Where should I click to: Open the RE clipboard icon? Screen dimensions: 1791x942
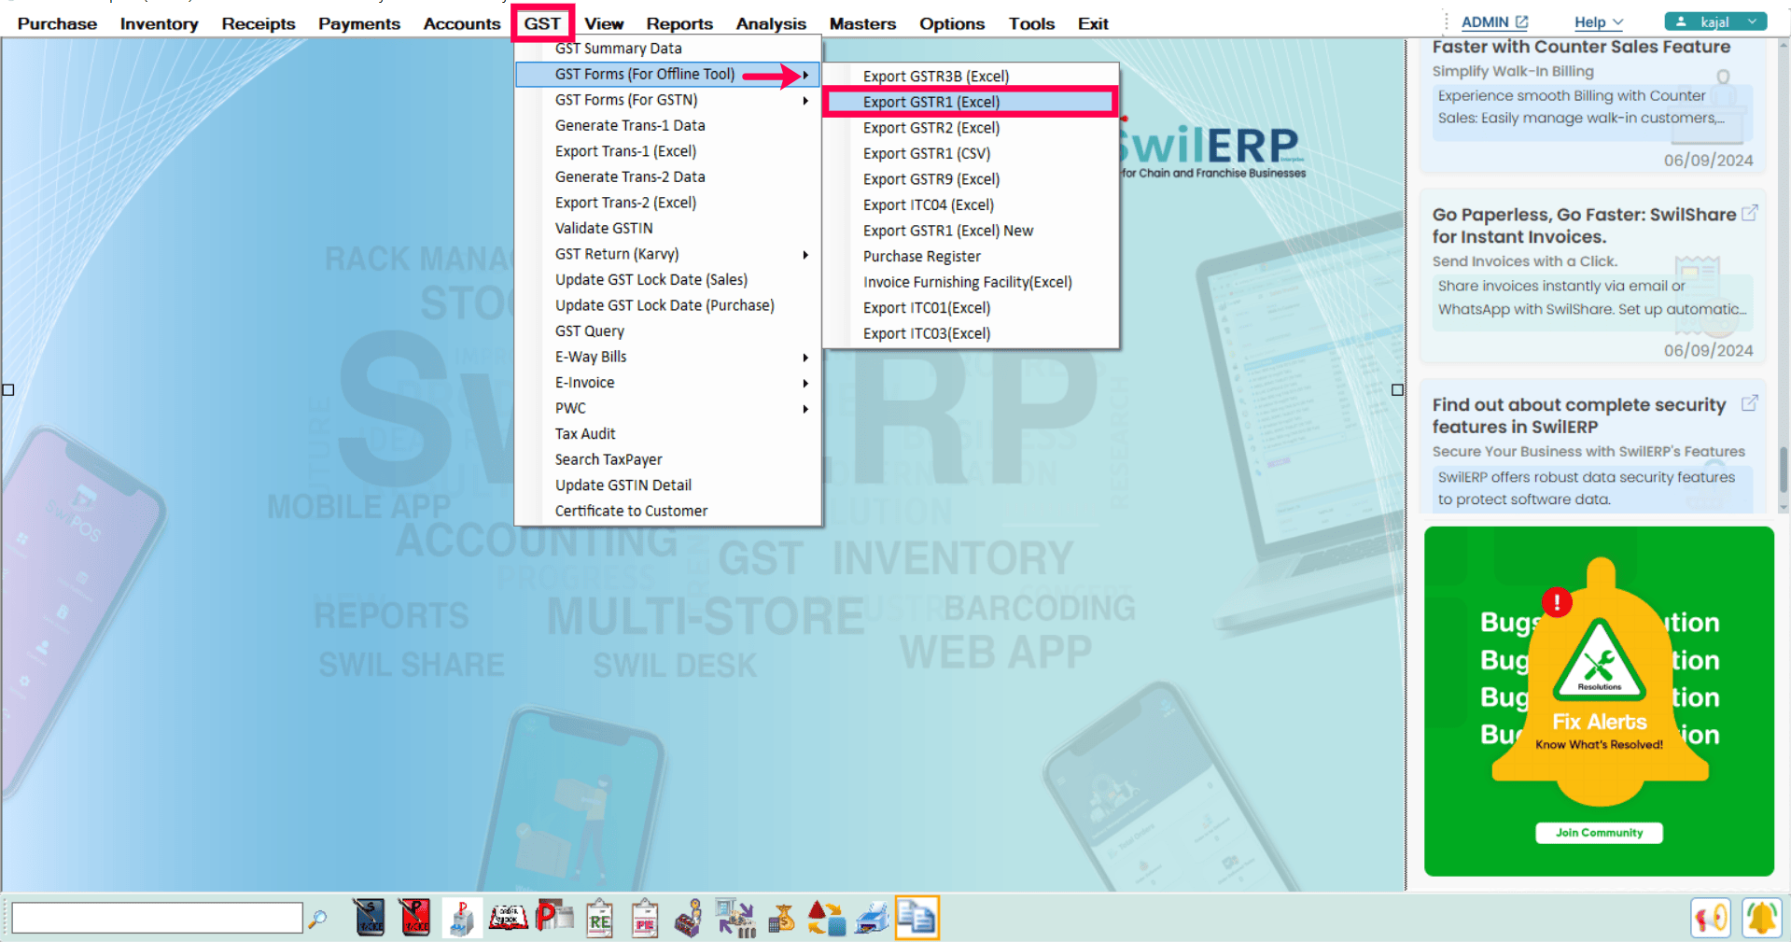599,918
